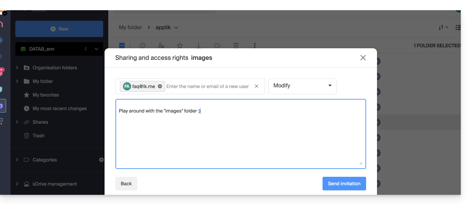Click the star favorite icon in toolbar
This screenshot has width=471, height=205.
180,46
